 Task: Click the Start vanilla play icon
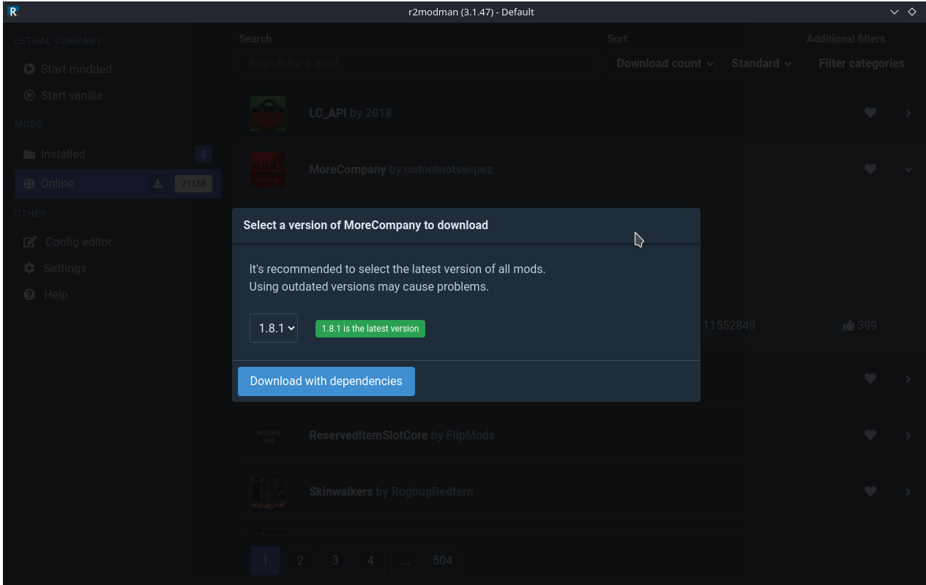(29, 95)
